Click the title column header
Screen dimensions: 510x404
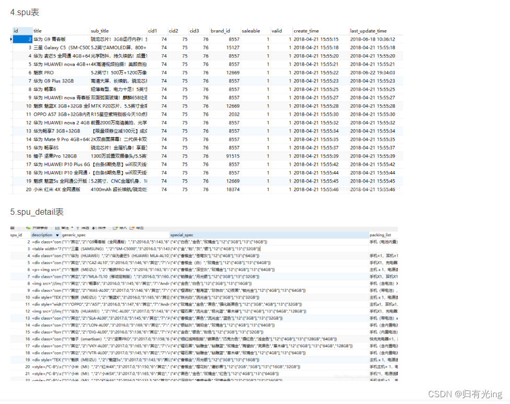61,31
